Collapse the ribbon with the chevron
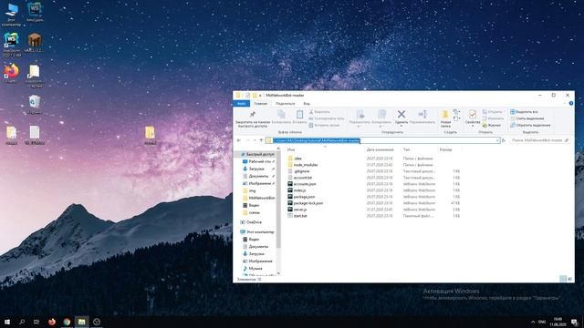The image size is (584, 328). pos(565,103)
